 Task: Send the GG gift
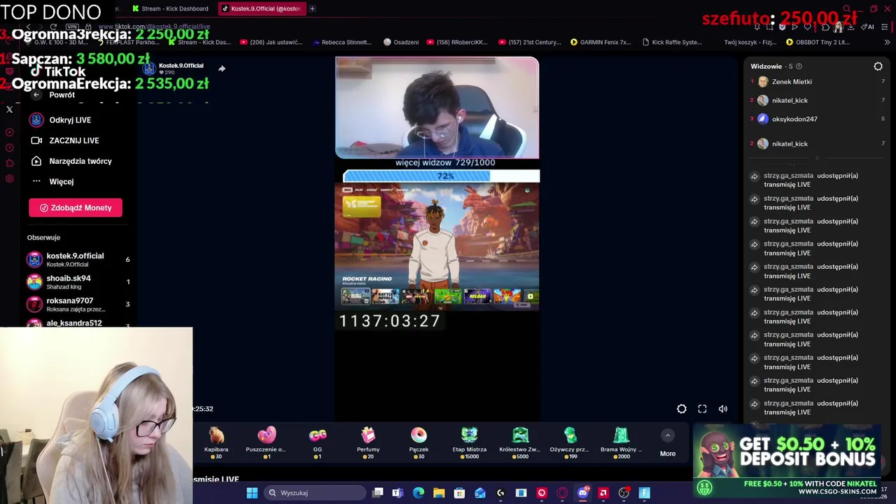[318, 443]
